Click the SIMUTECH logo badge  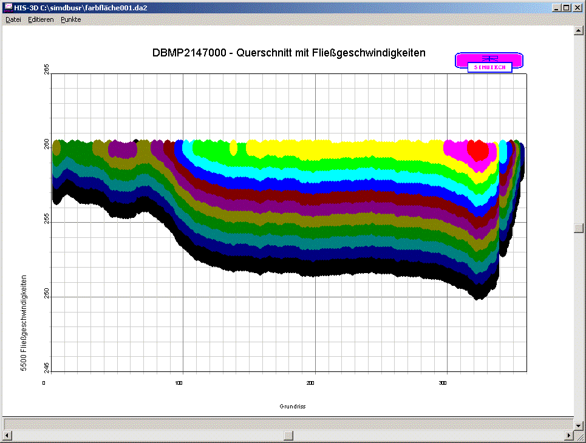click(489, 62)
